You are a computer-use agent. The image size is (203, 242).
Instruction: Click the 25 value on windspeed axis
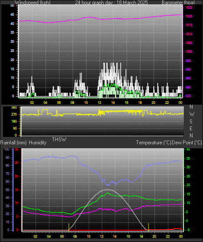(12, 51)
